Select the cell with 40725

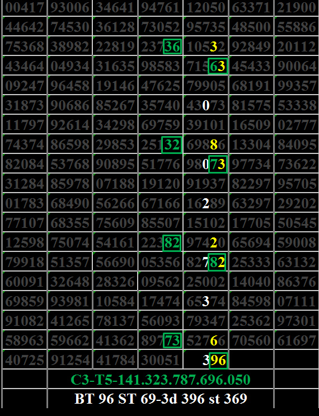pyautogui.click(x=25, y=360)
